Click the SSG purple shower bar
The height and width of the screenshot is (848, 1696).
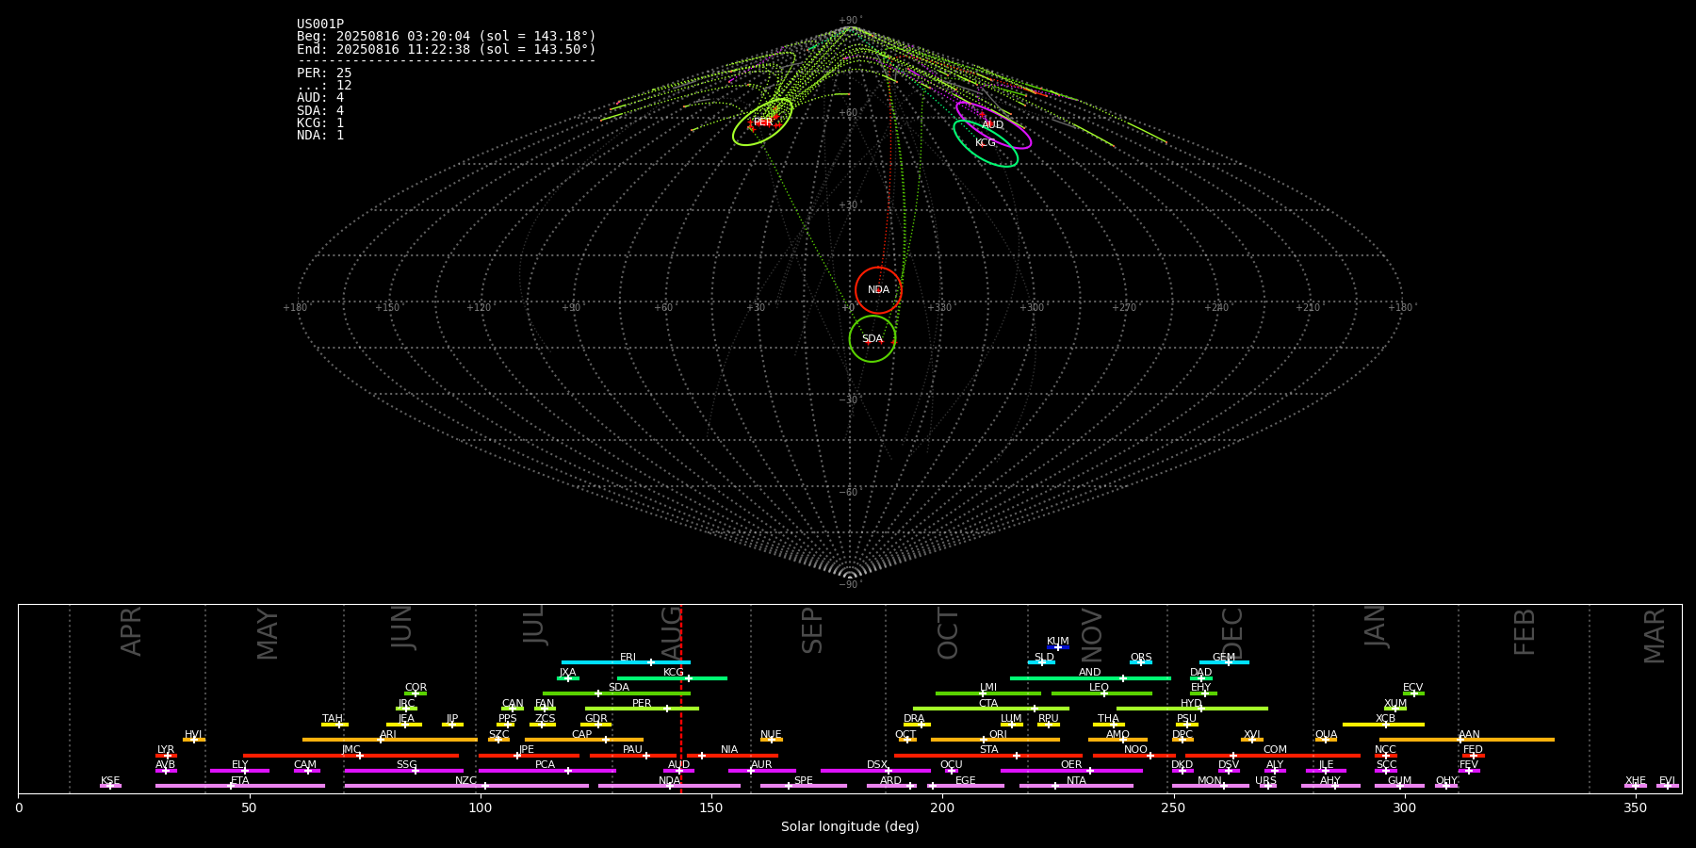click(x=403, y=771)
